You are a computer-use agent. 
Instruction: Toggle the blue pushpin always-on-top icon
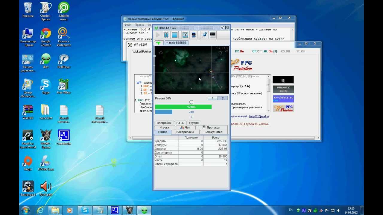[x=204, y=35]
